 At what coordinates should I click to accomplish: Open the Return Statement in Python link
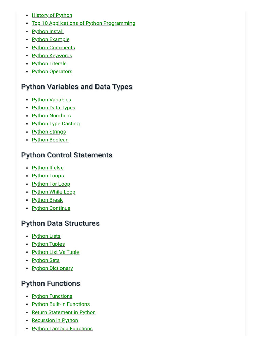(x=64, y=313)
